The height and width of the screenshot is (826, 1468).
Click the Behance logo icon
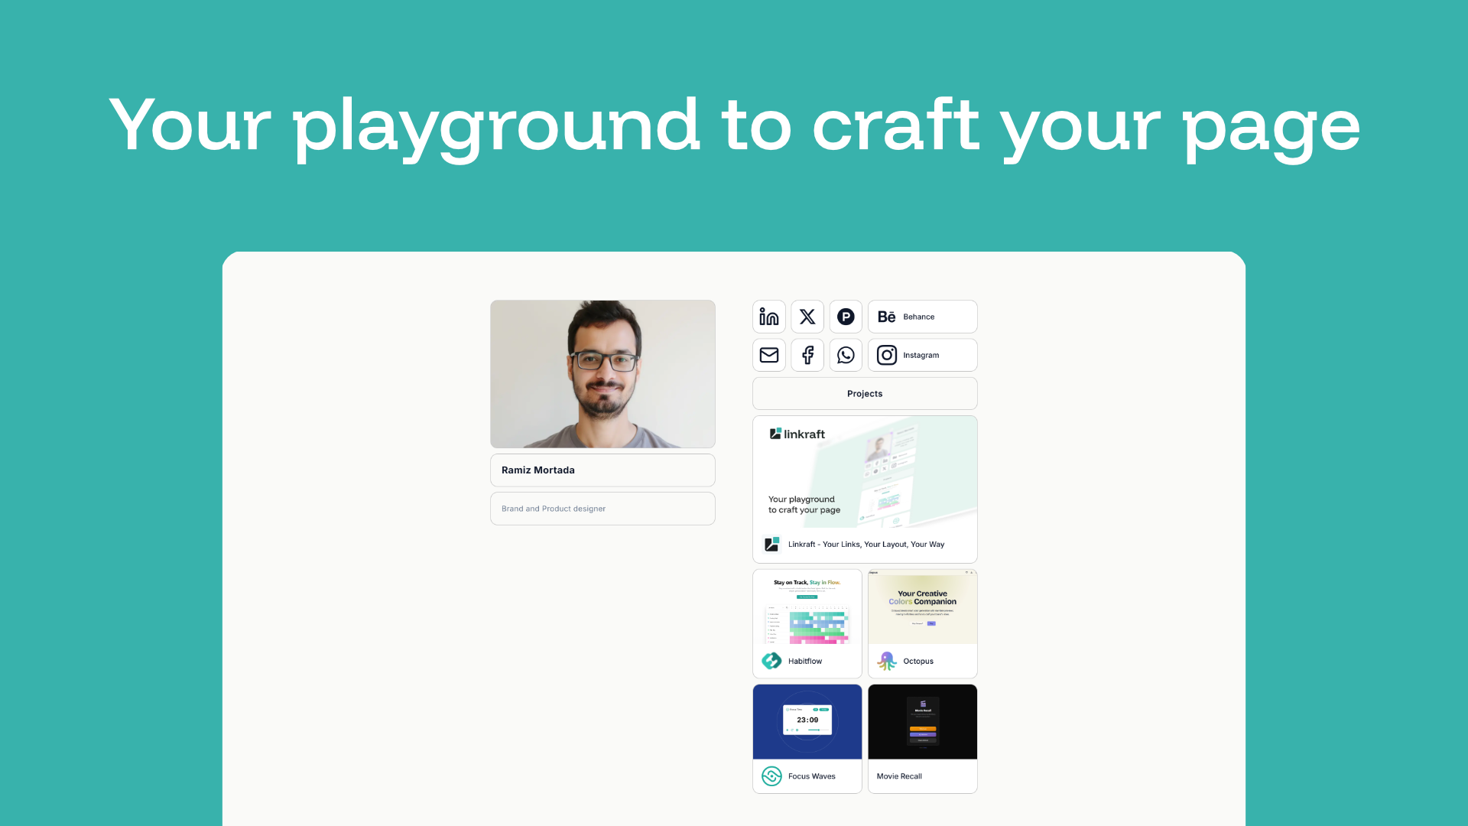(886, 317)
